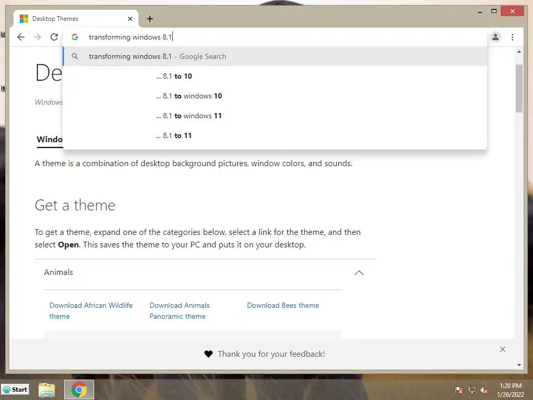This screenshot has width=533, height=400.
Task: Open Chrome's three-dot menu
Action: click(512, 37)
